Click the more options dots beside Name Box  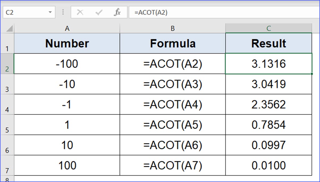click(63, 12)
